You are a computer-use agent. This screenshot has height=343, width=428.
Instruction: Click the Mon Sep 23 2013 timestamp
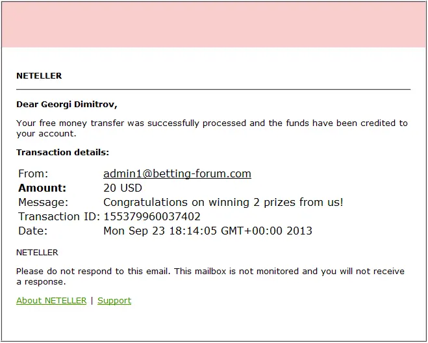point(208,231)
